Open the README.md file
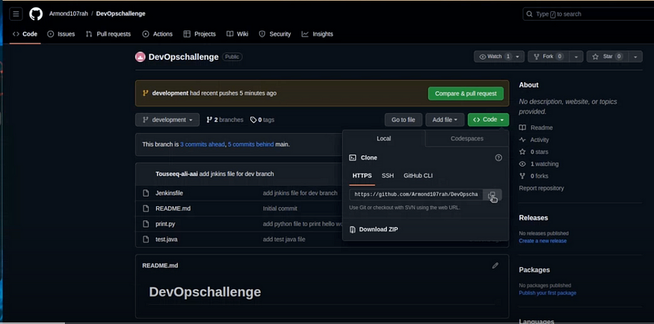Viewport: 654px width, 324px height. [173, 208]
